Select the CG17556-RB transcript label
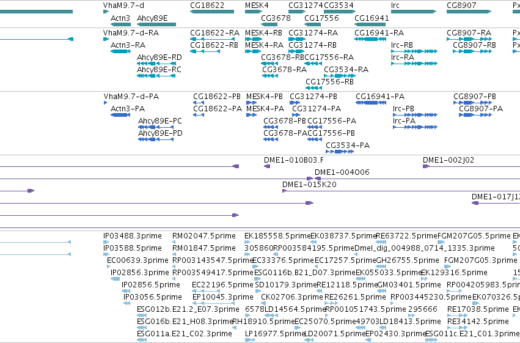The image size is (520, 343). coord(329,82)
